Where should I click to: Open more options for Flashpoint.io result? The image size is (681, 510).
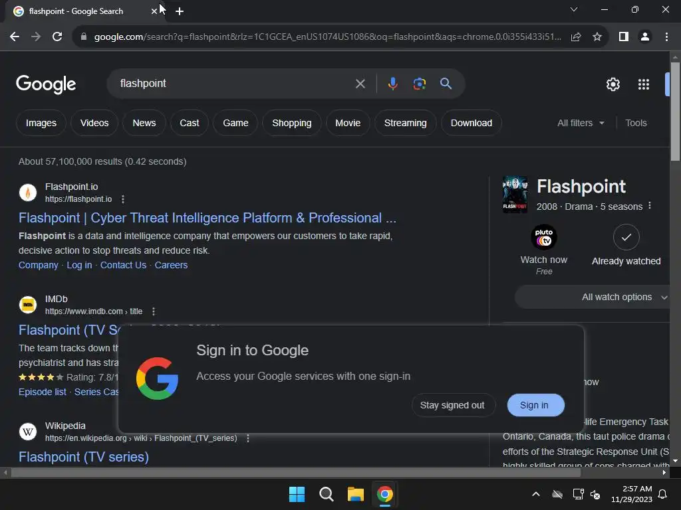(123, 199)
